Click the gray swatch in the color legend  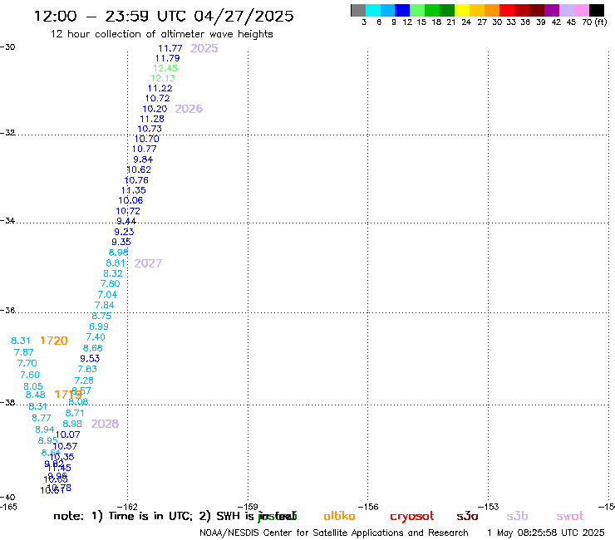pyautogui.click(x=358, y=10)
